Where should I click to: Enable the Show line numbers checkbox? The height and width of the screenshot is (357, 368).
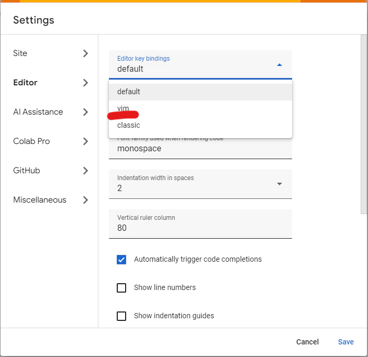[x=121, y=288]
